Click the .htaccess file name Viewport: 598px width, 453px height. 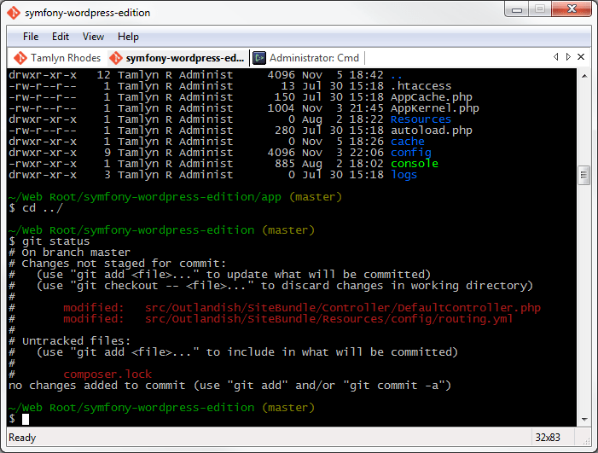pos(421,86)
